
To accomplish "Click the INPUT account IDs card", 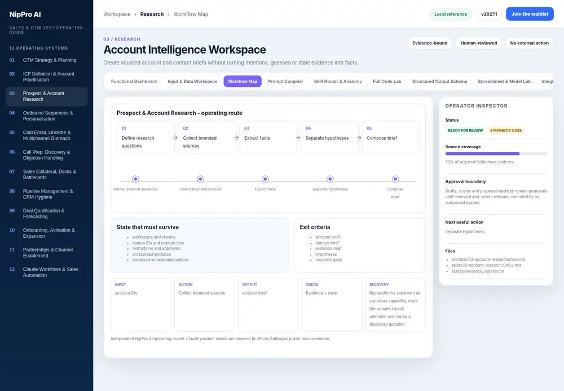I will point(141,304).
